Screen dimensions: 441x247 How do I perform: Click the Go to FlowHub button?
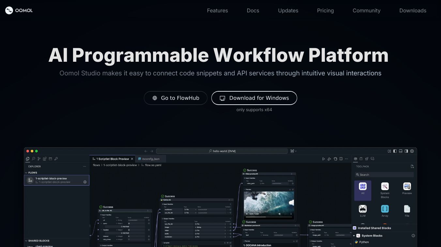tap(175, 98)
